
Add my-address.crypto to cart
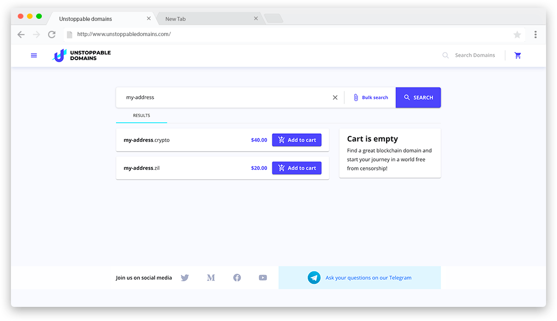297,140
